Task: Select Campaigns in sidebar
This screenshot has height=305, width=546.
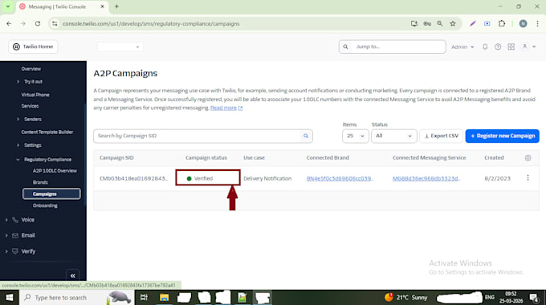Action: pyautogui.click(x=51, y=194)
